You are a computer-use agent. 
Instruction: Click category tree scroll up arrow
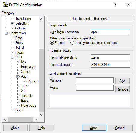[x=41, y=19]
